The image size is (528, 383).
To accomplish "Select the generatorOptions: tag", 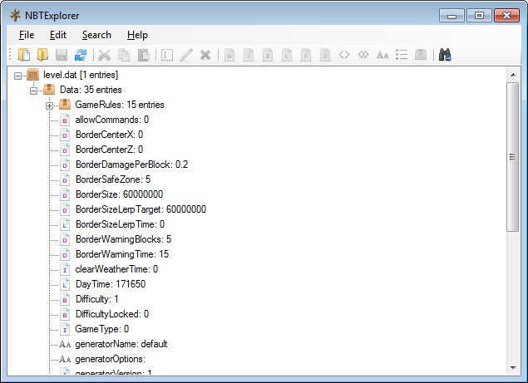I will click(110, 359).
